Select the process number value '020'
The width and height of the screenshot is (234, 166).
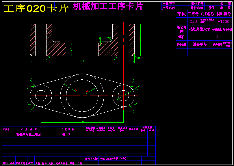click(x=193, y=22)
